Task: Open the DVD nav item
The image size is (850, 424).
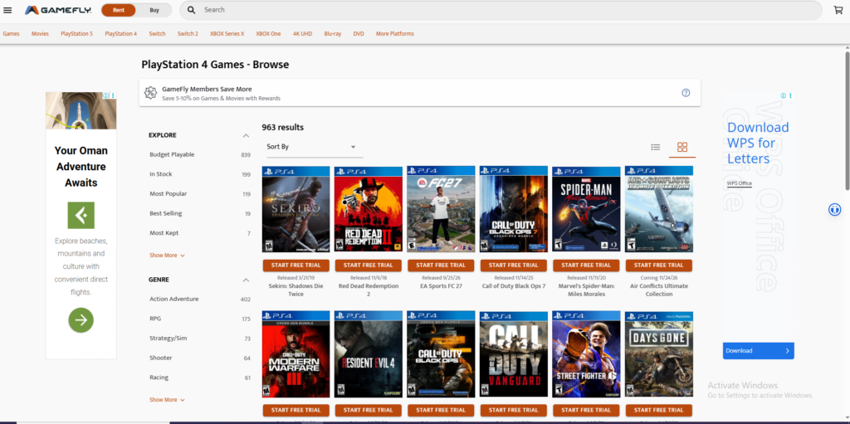Action: coord(359,34)
